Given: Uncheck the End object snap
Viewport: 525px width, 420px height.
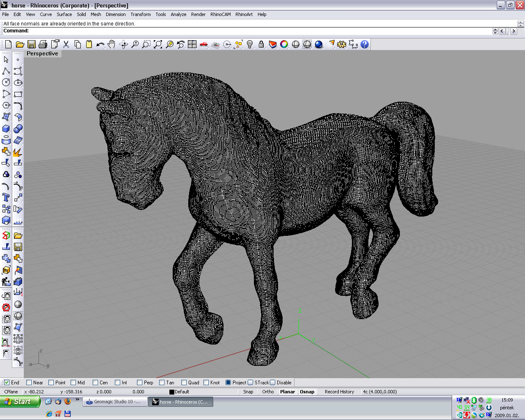Looking at the screenshot, I should [x=7, y=383].
